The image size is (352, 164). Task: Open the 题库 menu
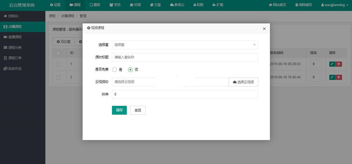click(95, 5)
